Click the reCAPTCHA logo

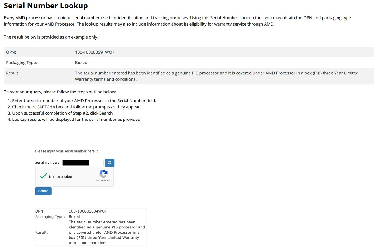[103, 174]
